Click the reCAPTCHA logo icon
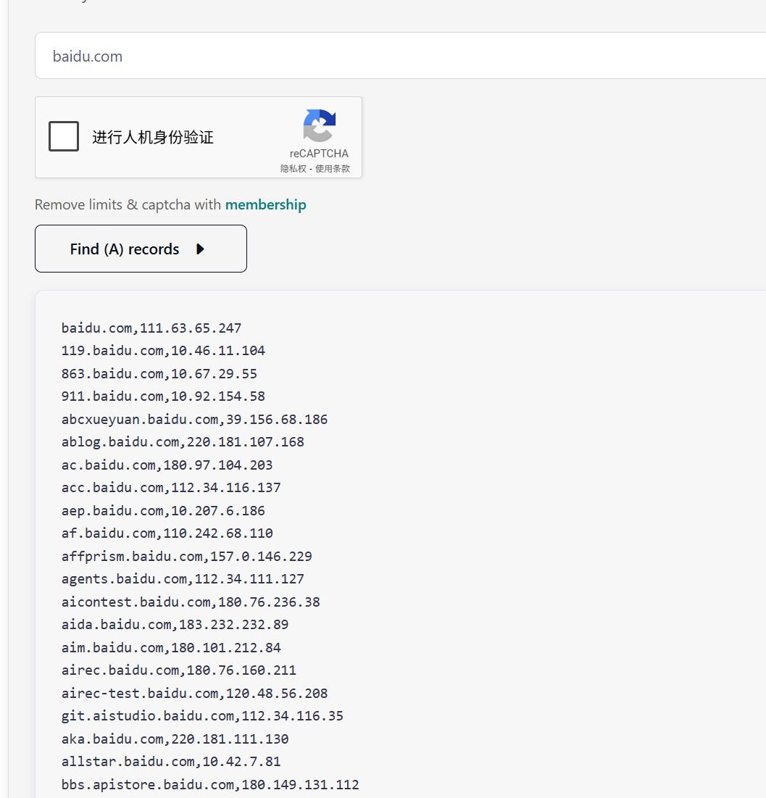 click(x=319, y=125)
